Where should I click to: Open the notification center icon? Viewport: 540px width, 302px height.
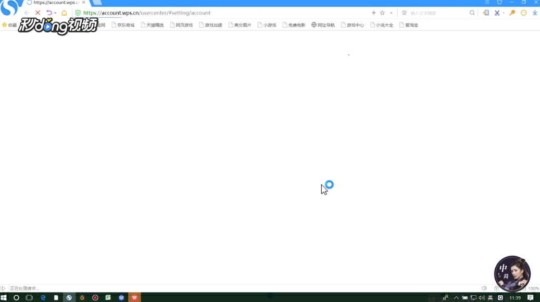tap(530, 297)
